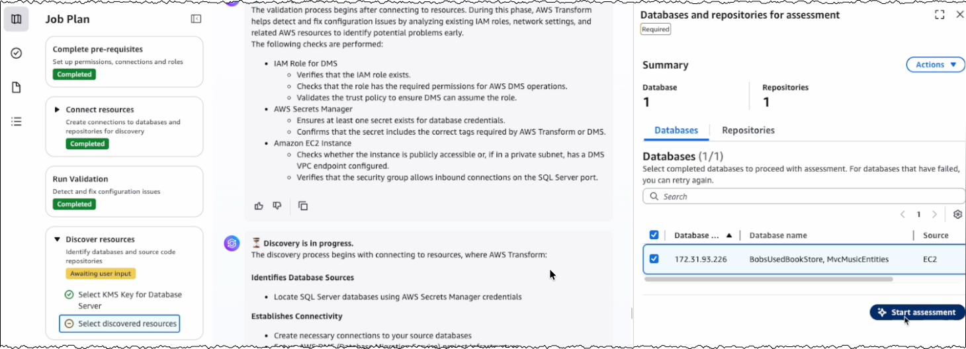This screenshot has height=349, width=966.
Task: Copy the validation message
Action: point(303,206)
